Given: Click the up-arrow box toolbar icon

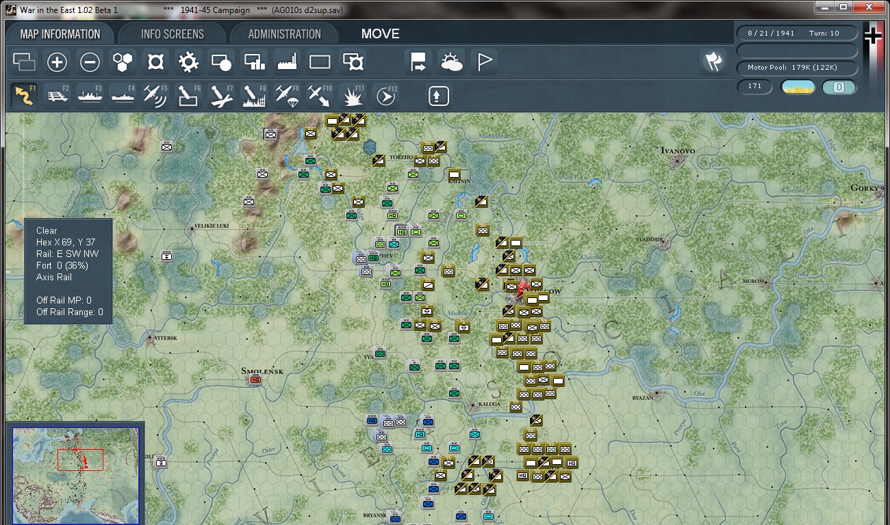Looking at the screenshot, I should pyautogui.click(x=438, y=96).
